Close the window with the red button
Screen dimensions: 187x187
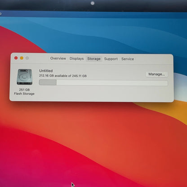point(16,58)
